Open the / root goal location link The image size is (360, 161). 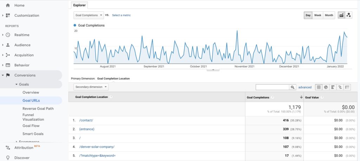pos(80,138)
